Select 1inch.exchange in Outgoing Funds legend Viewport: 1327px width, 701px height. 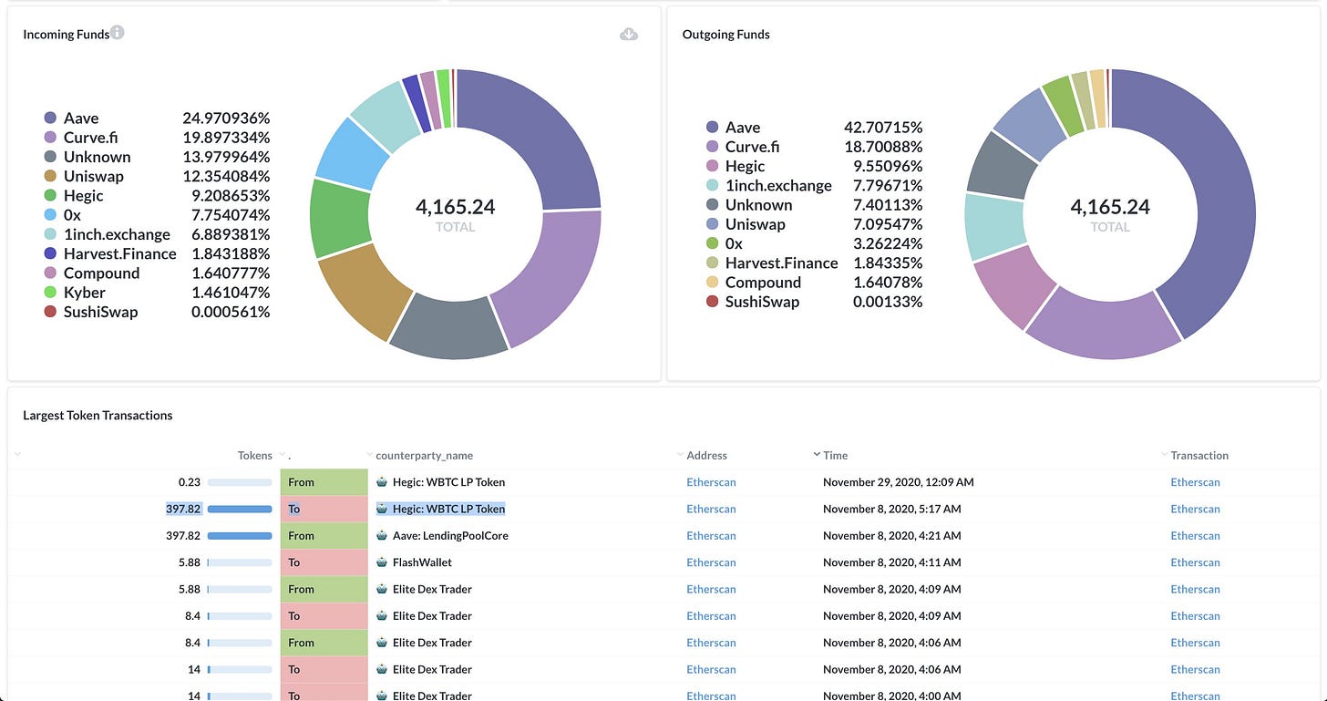[x=769, y=186]
